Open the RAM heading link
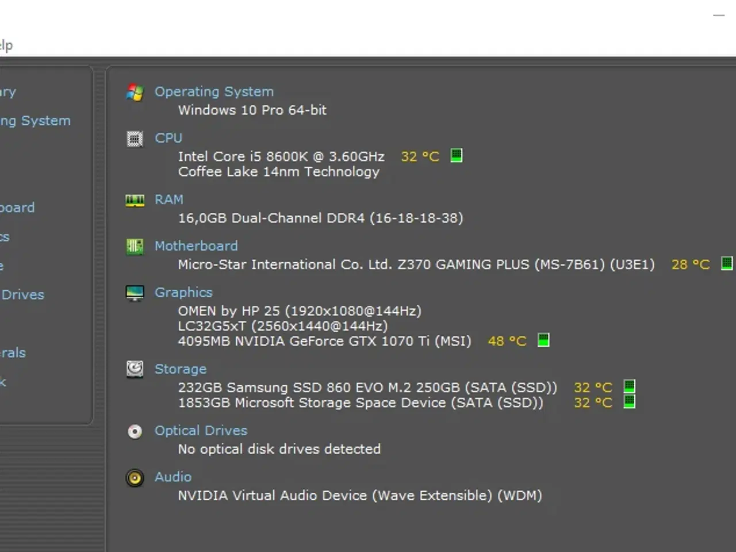Screen dimensions: 736x552 [x=169, y=200]
